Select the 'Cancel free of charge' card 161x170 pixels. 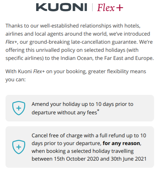pyautogui.click(x=80, y=147)
